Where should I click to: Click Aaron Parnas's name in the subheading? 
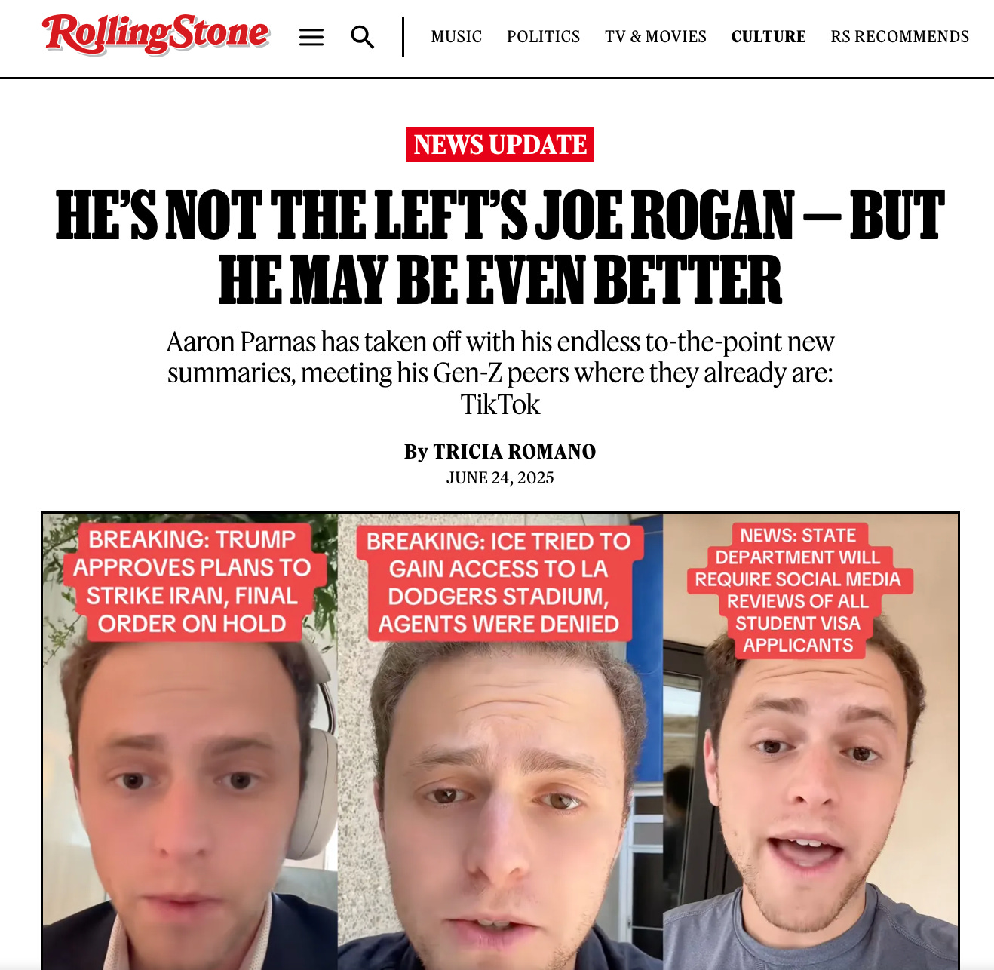pyautogui.click(x=241, y=342)
